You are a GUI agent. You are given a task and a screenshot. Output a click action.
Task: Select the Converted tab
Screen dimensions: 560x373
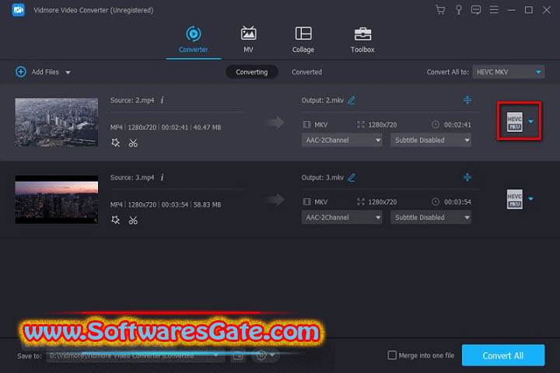[x=306, y=71]
